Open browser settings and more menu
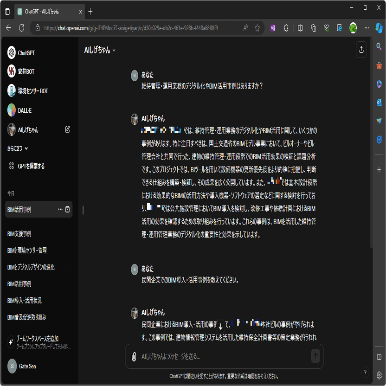 [367, 28]
